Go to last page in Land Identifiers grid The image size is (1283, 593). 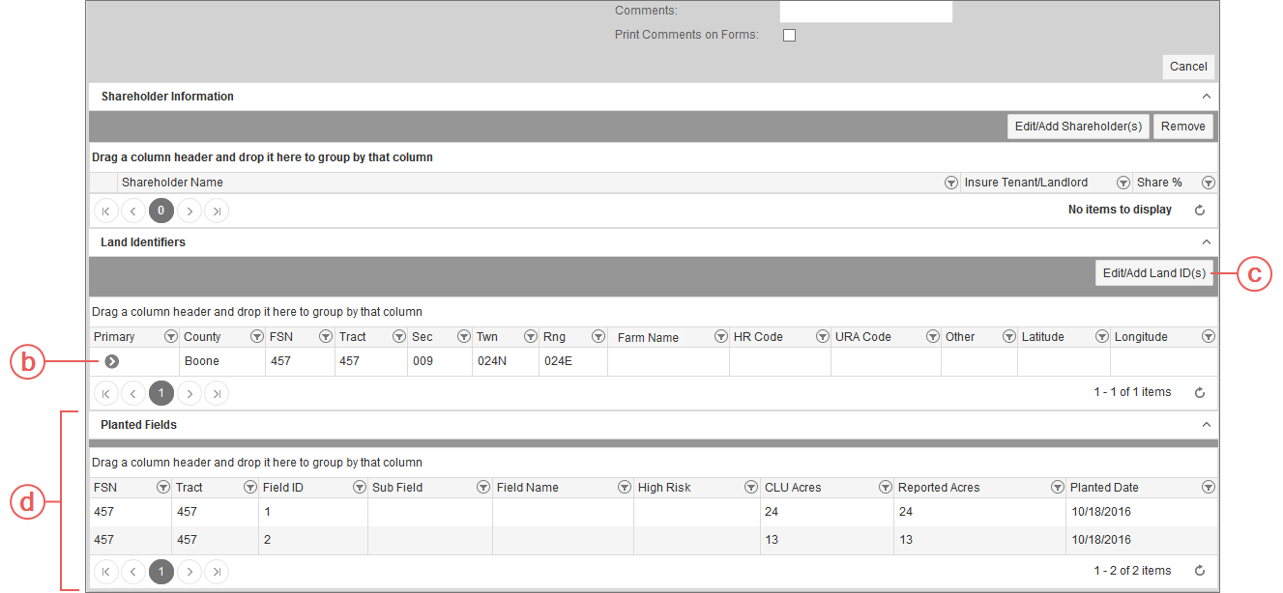[217, 393]
